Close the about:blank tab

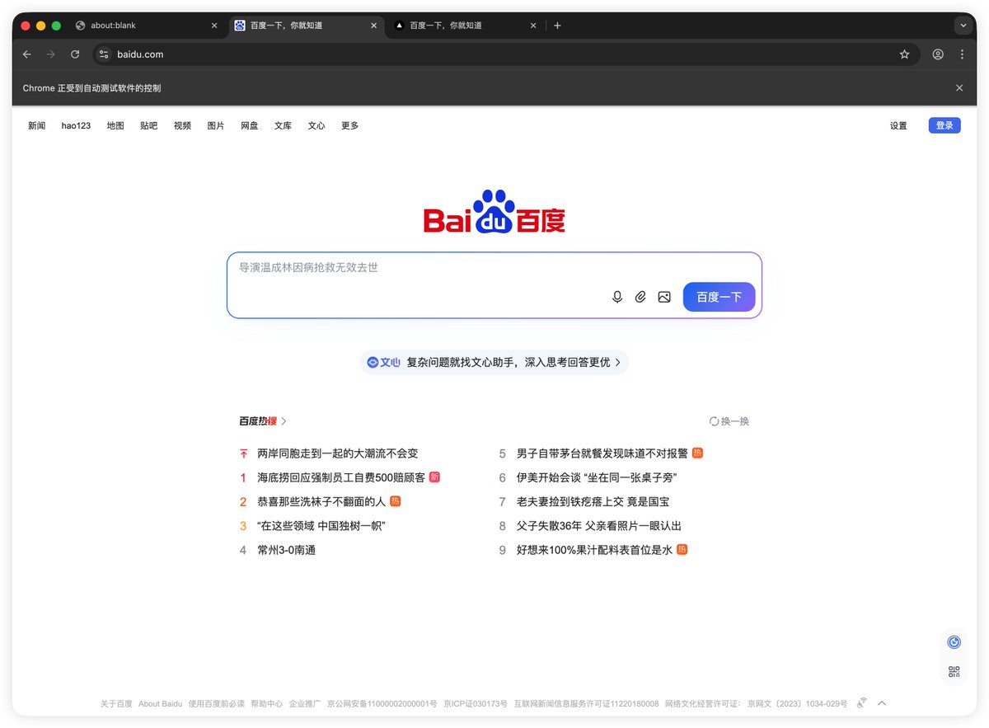214,26
